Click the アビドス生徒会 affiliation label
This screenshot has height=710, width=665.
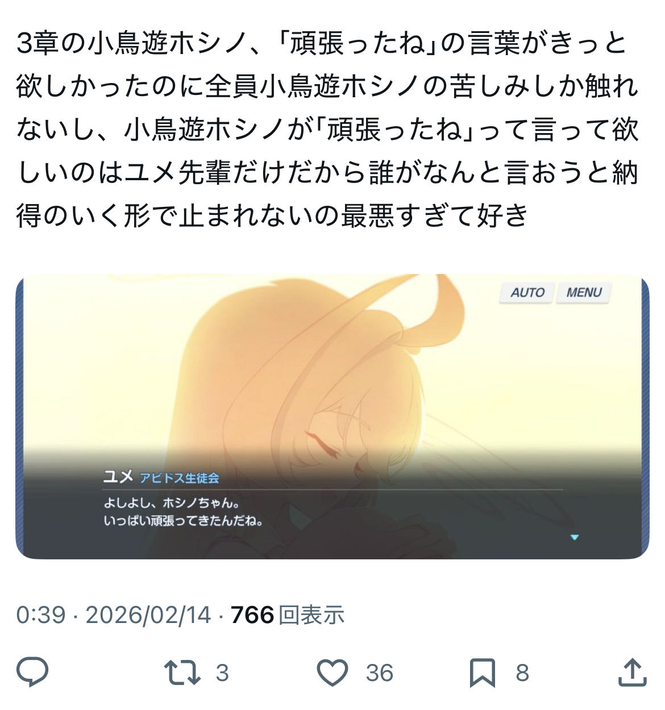click(180, 478)
